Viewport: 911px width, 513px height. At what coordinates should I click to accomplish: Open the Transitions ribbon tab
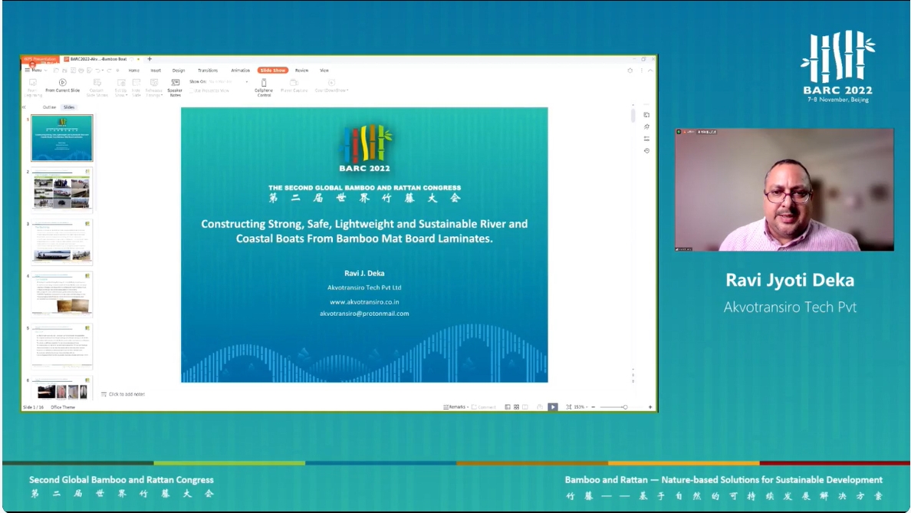207,71
